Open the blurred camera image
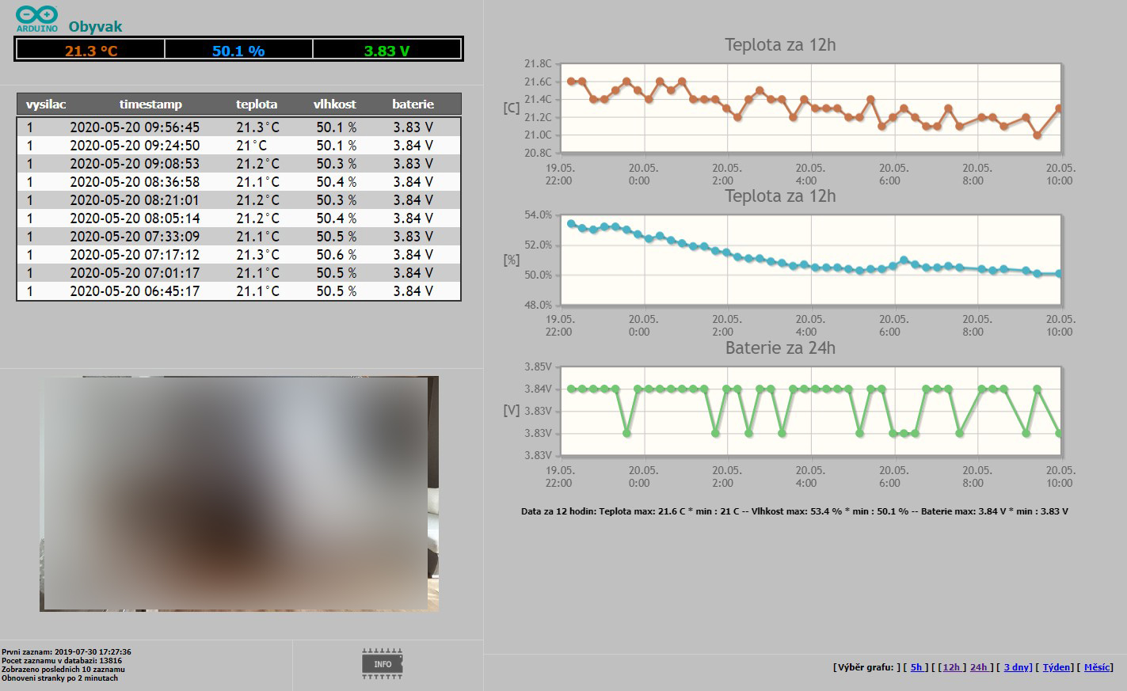Screen dimensions: 1127x691 (x=239, y=494)
